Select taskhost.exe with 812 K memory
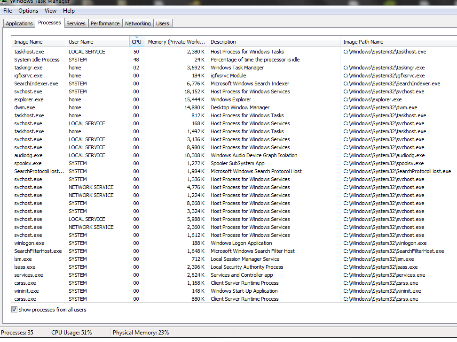 [x=234, y=115]
